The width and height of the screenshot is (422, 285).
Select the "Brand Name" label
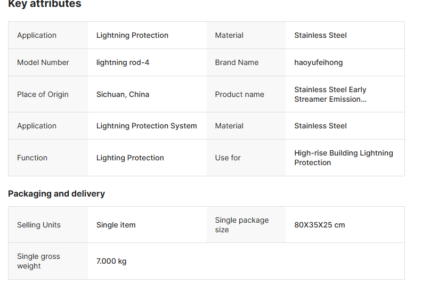coord(237,62)
